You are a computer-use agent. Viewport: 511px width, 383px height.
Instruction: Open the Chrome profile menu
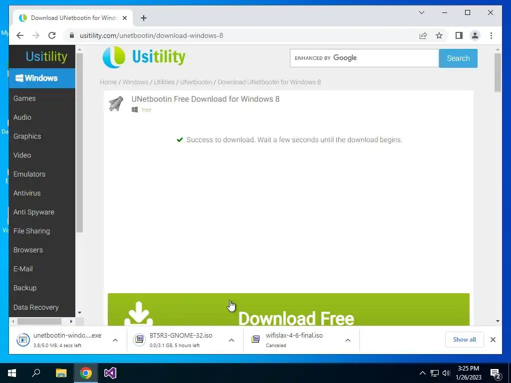point(475,35)
